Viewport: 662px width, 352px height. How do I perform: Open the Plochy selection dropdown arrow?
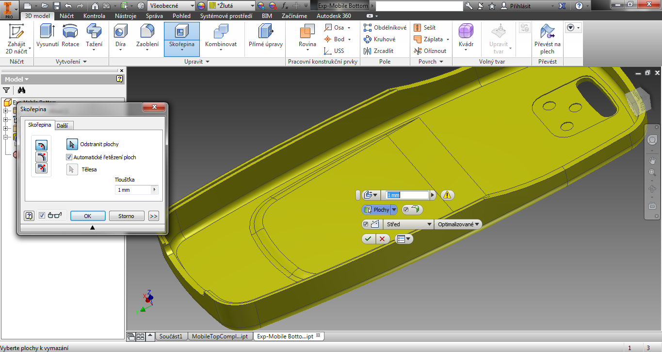(x=393, y=210)
